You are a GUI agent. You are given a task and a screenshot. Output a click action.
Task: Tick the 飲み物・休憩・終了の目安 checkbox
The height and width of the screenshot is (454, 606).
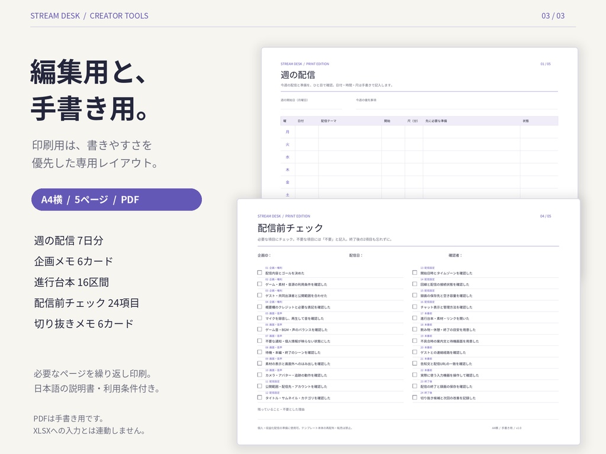coord(415,329)
